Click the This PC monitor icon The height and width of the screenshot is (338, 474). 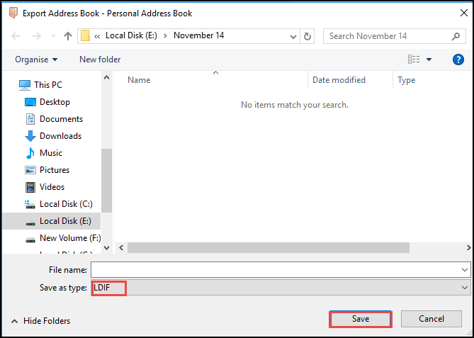pos(25,85)
